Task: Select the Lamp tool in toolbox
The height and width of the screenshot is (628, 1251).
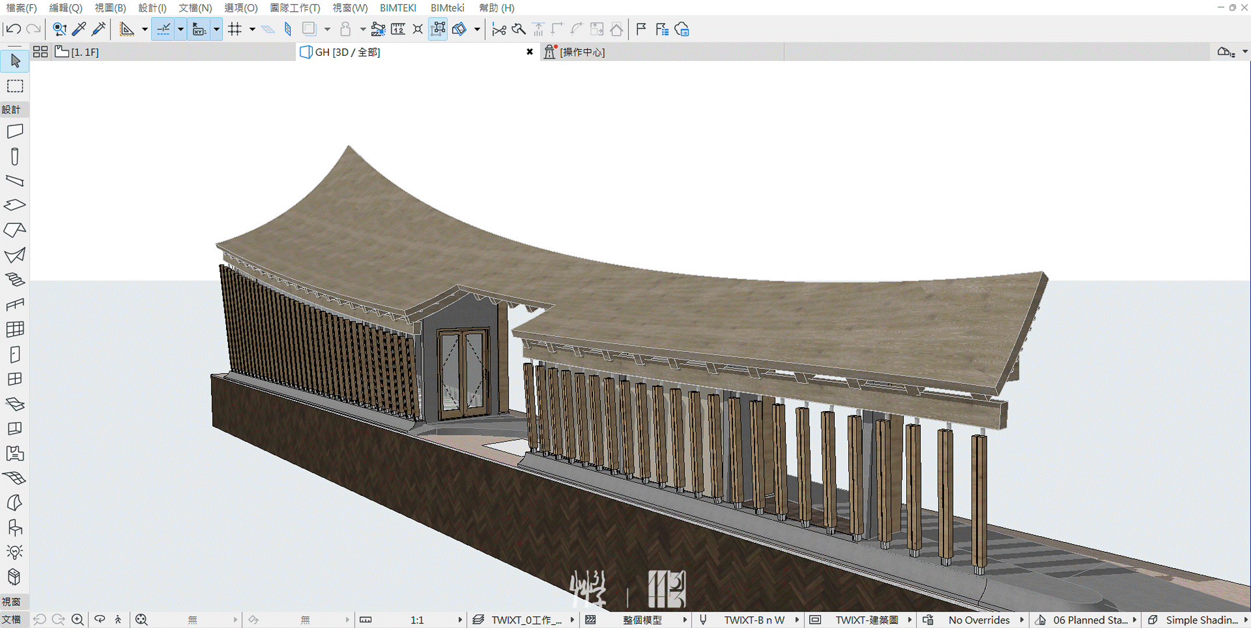Action: pyautogui.click(x=15, y=551)
